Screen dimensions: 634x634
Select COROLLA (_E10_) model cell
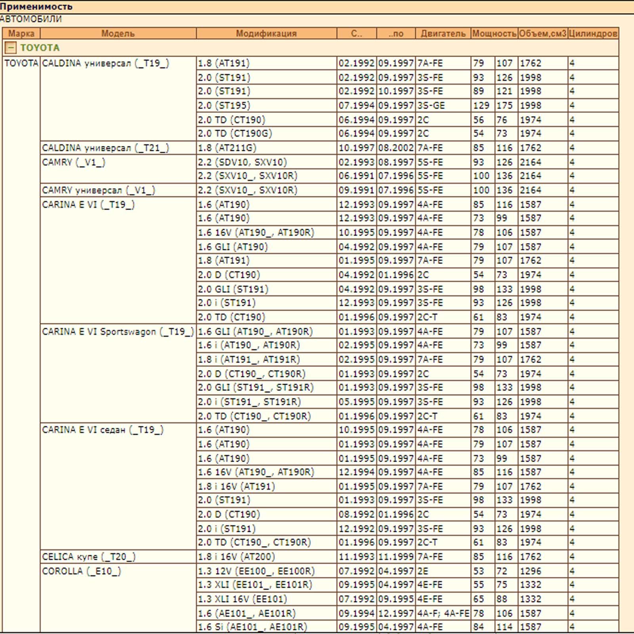[x=118, y=598]
